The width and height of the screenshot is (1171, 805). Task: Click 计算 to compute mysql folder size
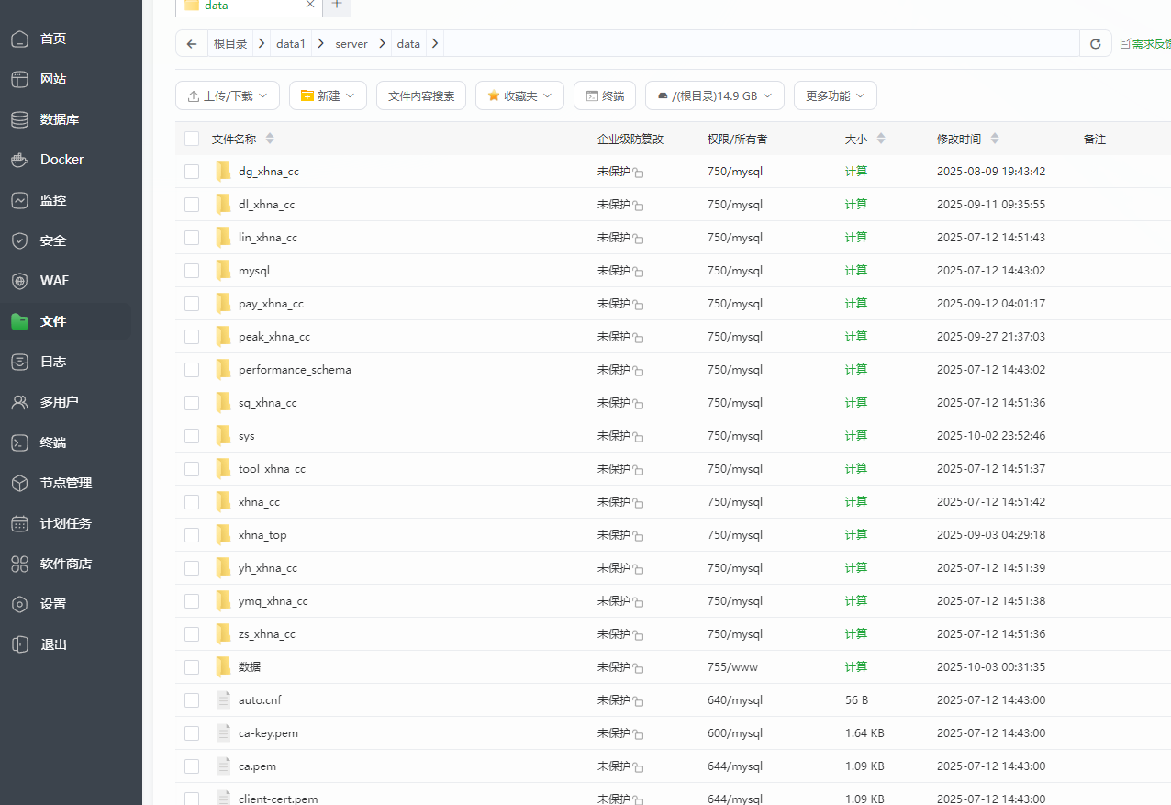pos(855,270)
